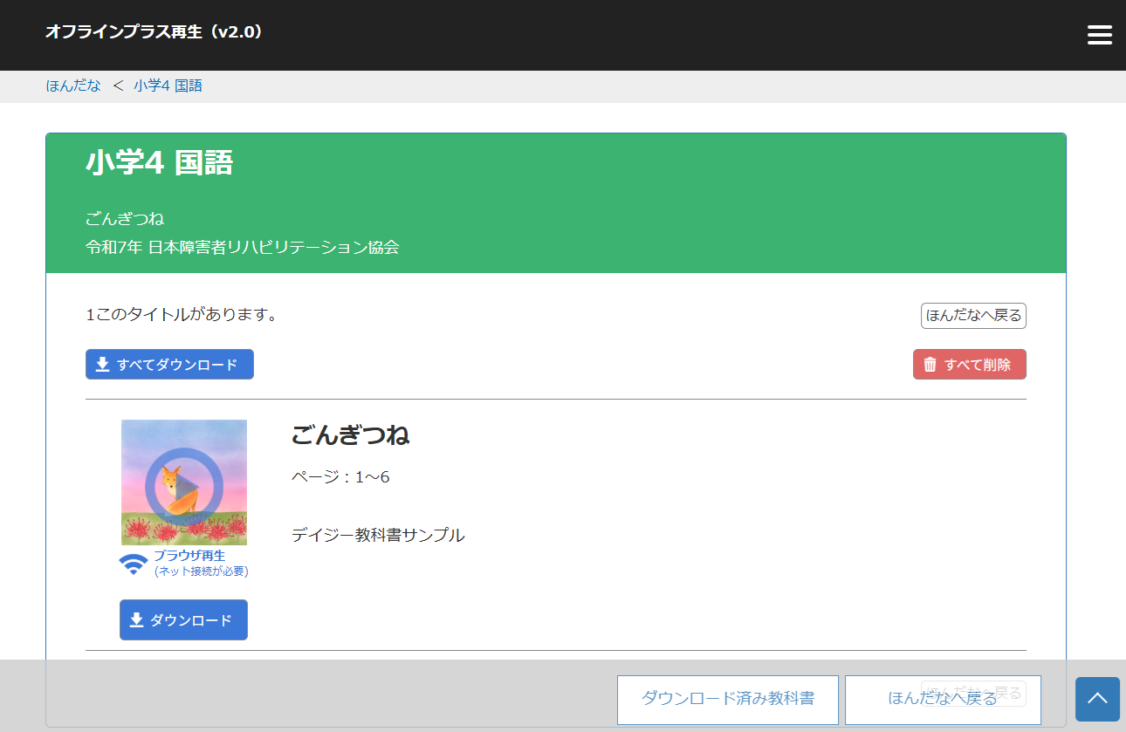Click the 小学4 国語 heading in the green banner
The height and width of the screenshot is (732, 1126).
pyautogui.click(x=159, y=162)
